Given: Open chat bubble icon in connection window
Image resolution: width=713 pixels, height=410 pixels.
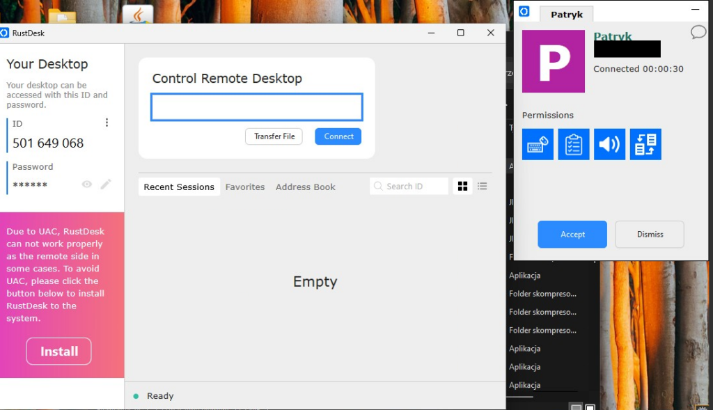Looking at the screenshot, I should [x=698, y=32].
